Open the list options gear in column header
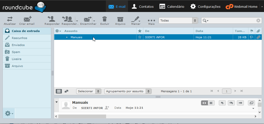The image size is (264, 124). (x=58, y=31)
